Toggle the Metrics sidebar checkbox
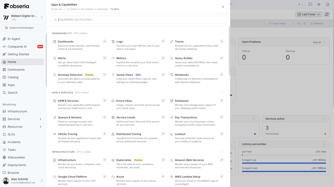The image size is (334, 187). [163, 58]
